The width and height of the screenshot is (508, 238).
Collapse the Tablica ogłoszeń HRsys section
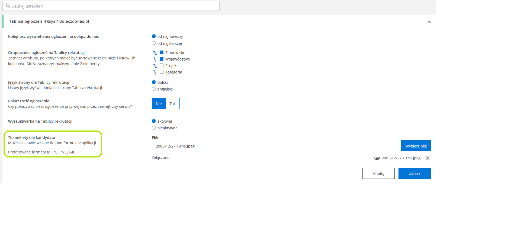point(429,22)
